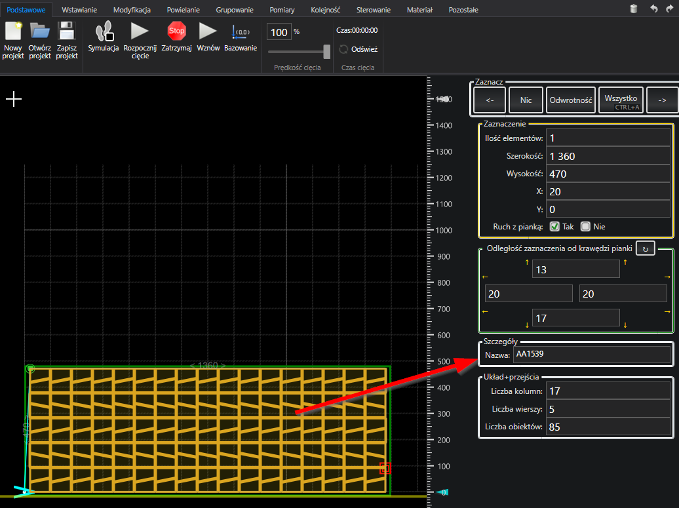This screenshot has height=508, width=679.
Task: Click the cutting speed slider handle
Action: [x=327, y=52]
